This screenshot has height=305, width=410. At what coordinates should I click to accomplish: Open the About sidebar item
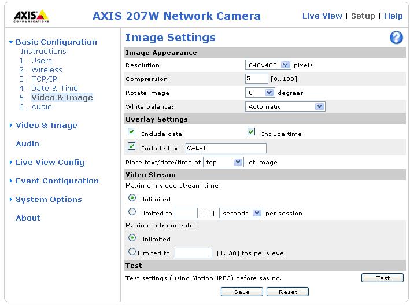tap(28, 218)
